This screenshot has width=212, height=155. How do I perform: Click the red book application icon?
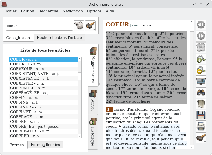(4, 4)
